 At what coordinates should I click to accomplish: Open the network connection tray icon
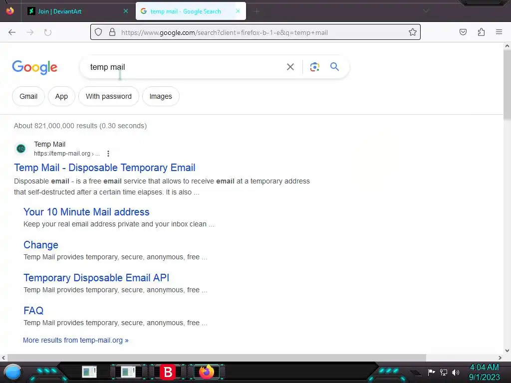(x=444, y=372)
